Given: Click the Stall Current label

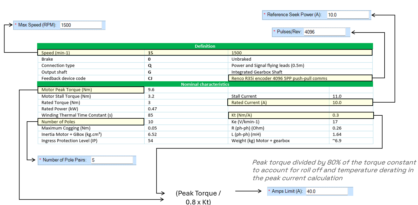Looking at the screenshot, I should pos(244,96).
